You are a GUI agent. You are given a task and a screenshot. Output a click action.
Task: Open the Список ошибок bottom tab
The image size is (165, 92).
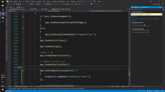tap(12, 89)
